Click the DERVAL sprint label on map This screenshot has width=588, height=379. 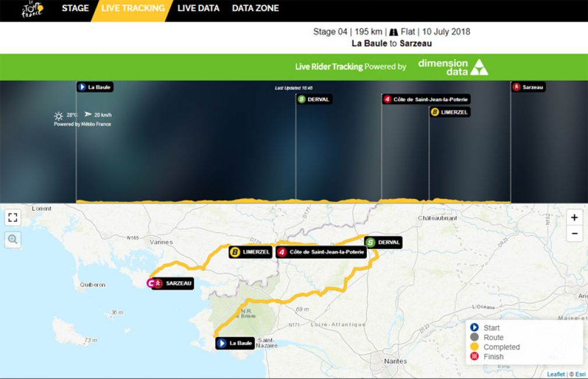click(383, 242)
